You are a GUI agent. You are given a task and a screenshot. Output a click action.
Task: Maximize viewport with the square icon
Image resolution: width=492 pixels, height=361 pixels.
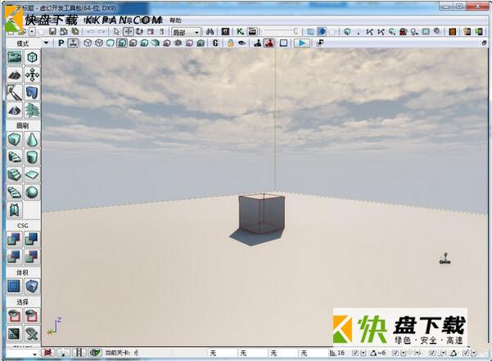tap(283, 43)
